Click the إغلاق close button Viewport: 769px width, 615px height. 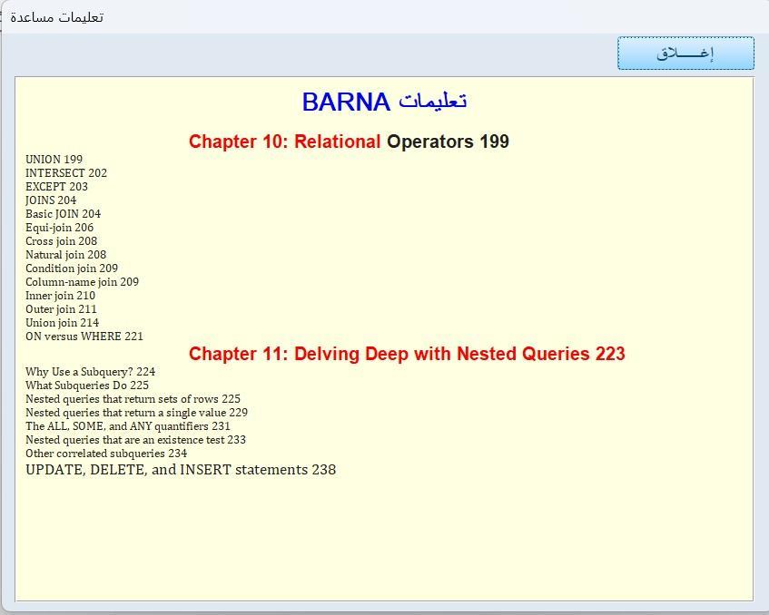[x=685, y=53]
